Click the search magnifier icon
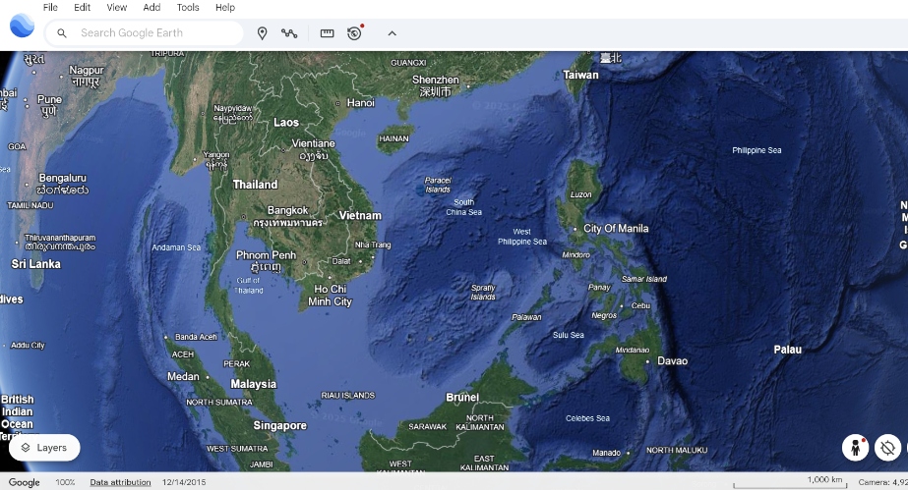Viewport: 908px width, 490px height. tap(62, 33)
